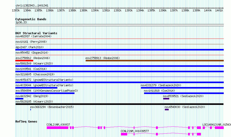This screenshot has height=137, width=231.
Task: Select the red esv2758912 (Redon2006) bar
Action: [x=24, y=61]
